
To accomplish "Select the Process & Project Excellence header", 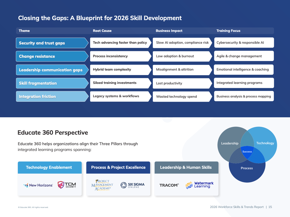I will point(118,168).
